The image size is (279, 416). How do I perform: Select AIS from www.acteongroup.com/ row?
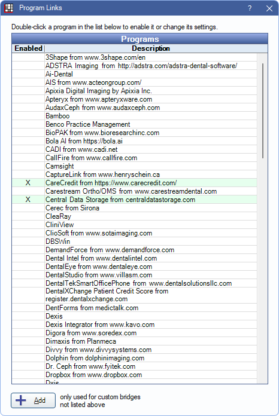click(135, 82)
